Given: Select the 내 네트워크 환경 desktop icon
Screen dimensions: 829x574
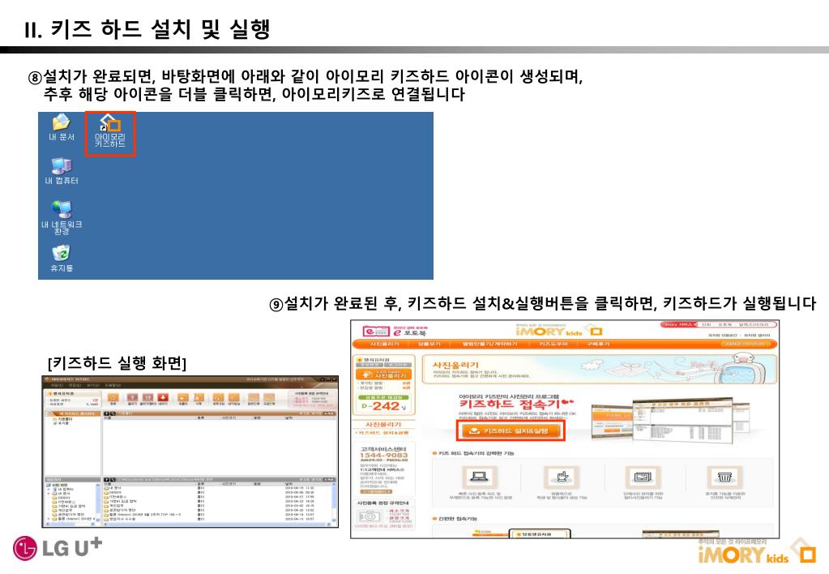Looking at the screenshot, I should pos(62,217).
